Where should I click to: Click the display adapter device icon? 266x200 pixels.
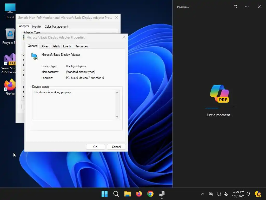pos(35,56)
